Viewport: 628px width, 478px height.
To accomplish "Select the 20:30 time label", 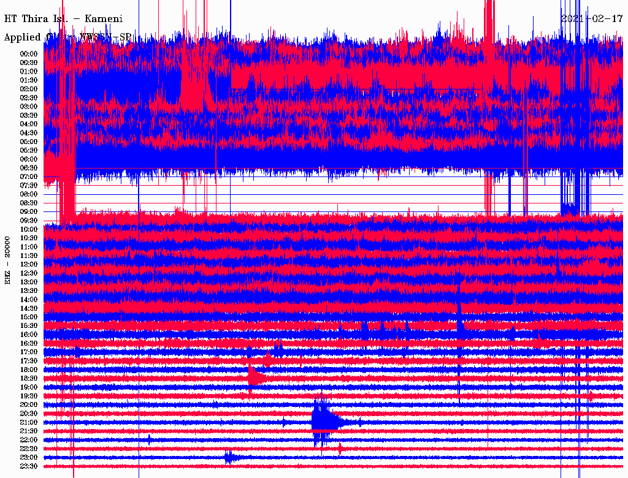I will (x=29, y=414).
